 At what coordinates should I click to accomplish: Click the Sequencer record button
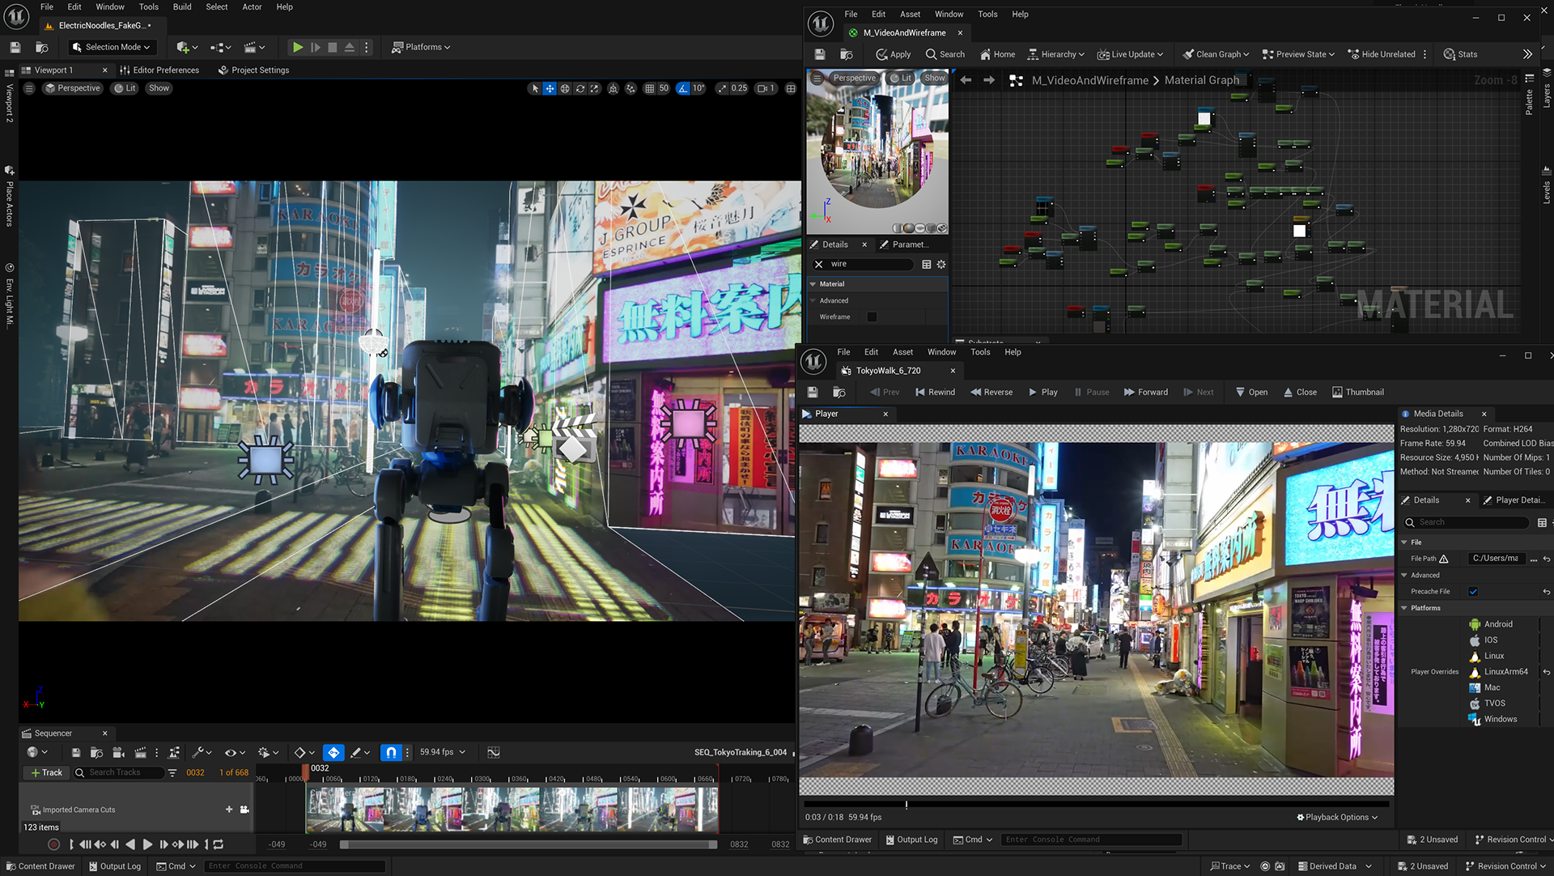pos(53,844)
